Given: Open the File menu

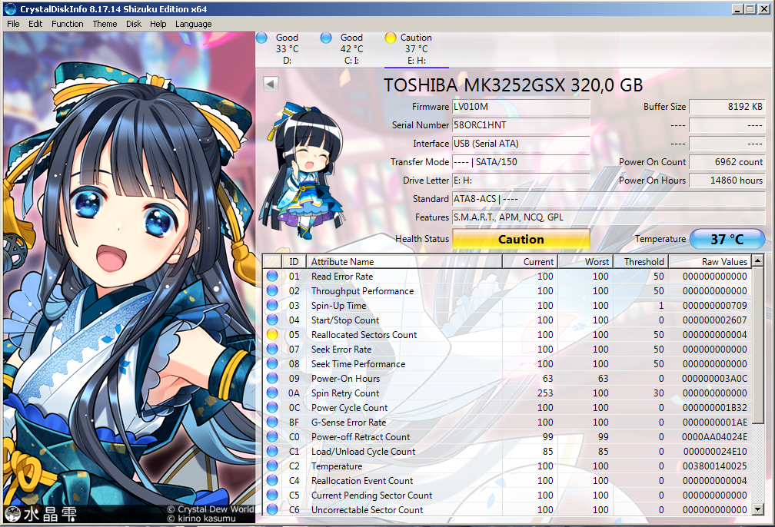Looking at the screenshot, I should [13, 24].
